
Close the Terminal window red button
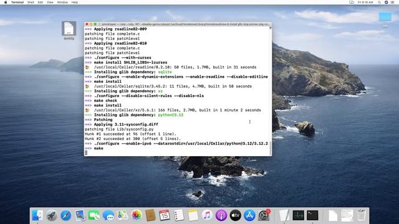pyautogui.click(x=87, y=24)
